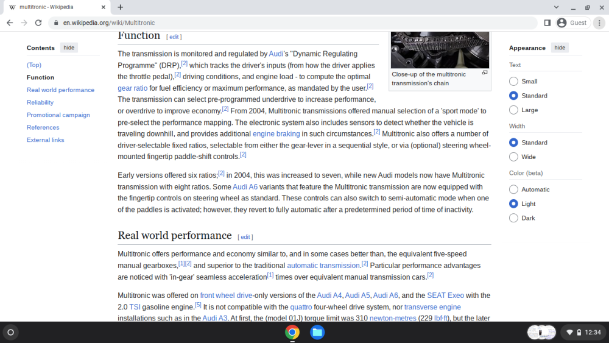The image size is (609, 343).
Task: Open the transmission chain thumbnail
Action: click(440, 50)
